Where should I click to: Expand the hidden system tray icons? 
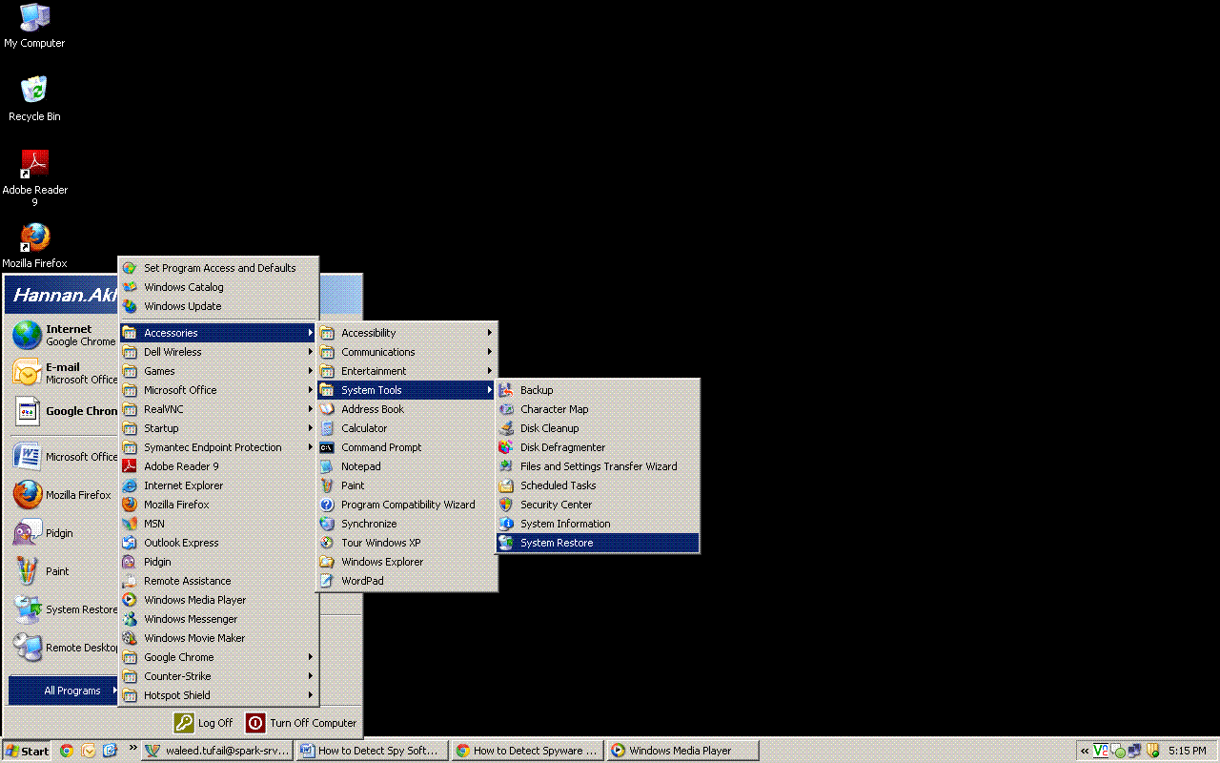point(1085,751)
